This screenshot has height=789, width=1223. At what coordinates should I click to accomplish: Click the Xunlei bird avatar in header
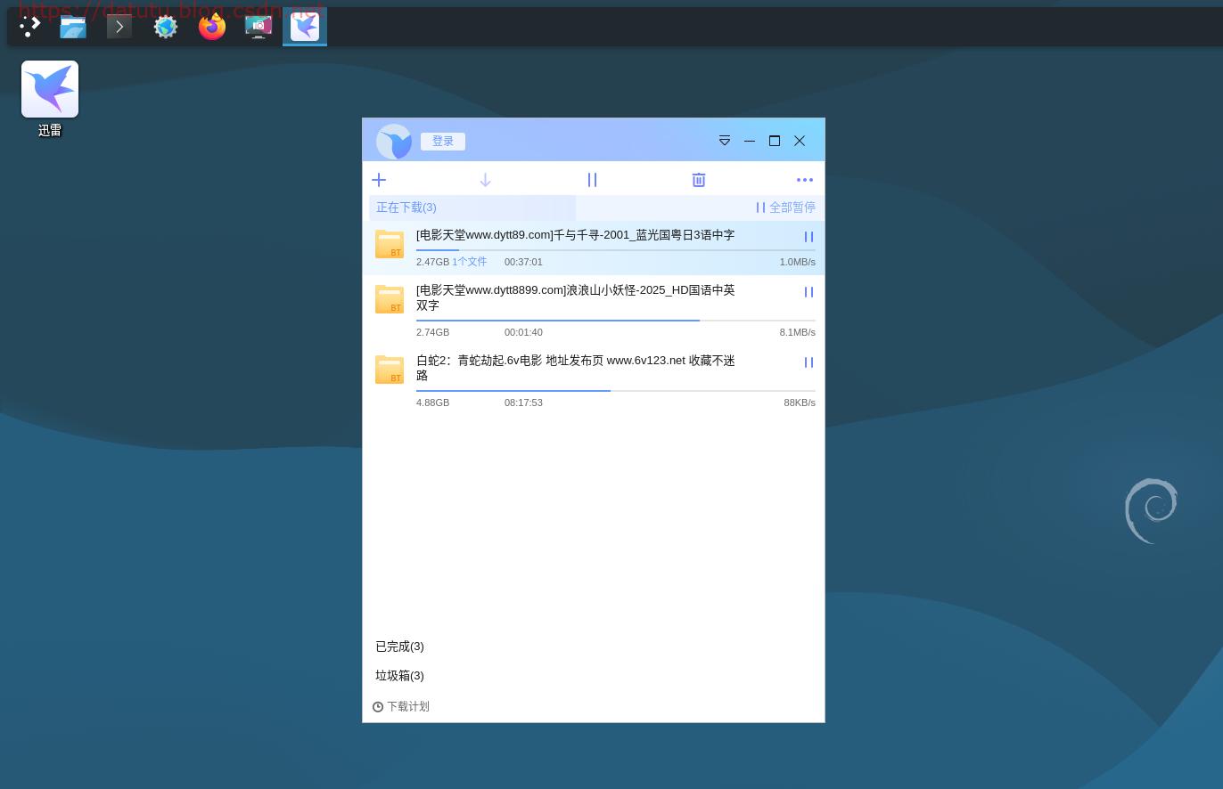(x=393, y=141)
